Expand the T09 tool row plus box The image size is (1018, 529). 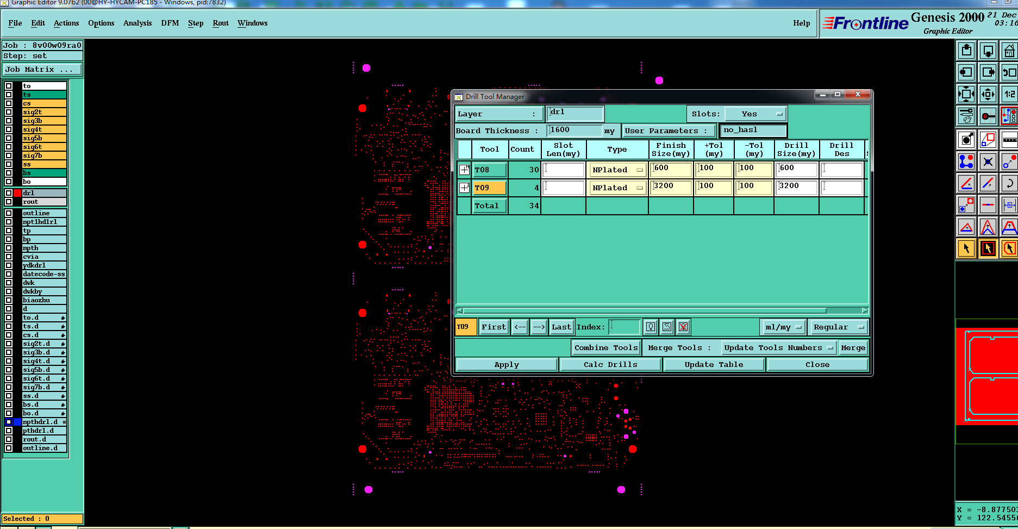point(464,188)
